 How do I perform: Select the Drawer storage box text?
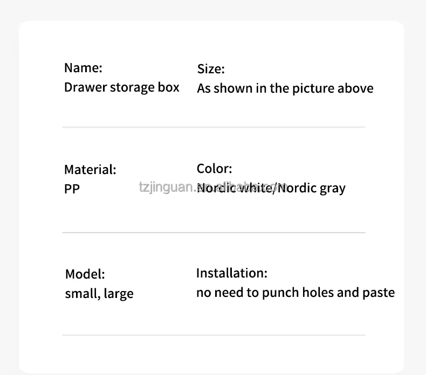122,88
